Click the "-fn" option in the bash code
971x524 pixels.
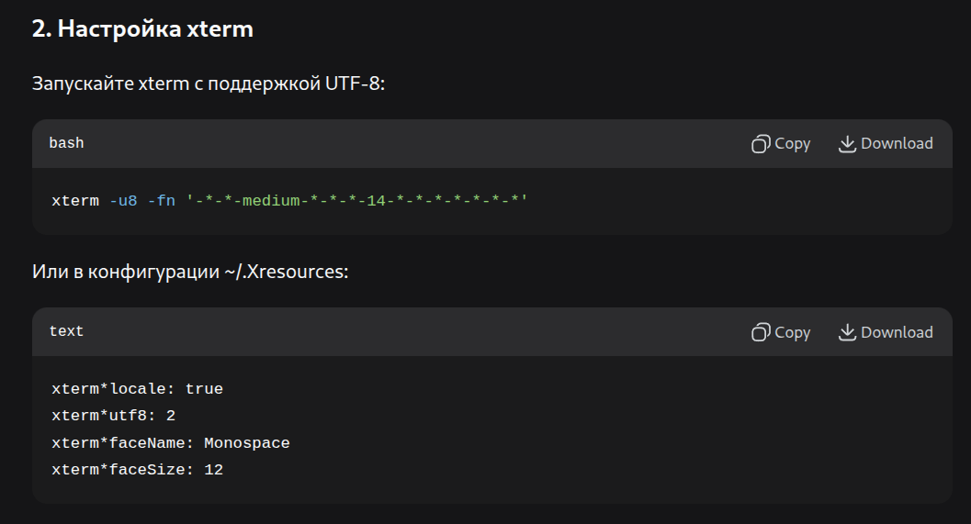(161, 200)
